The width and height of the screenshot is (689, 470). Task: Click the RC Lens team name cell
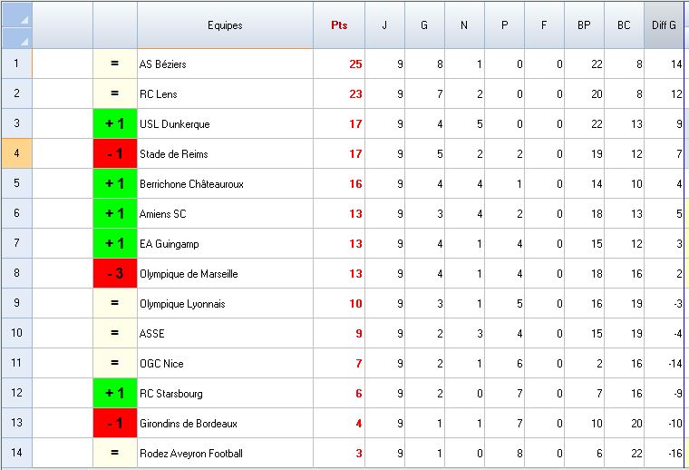click(225, 94)
